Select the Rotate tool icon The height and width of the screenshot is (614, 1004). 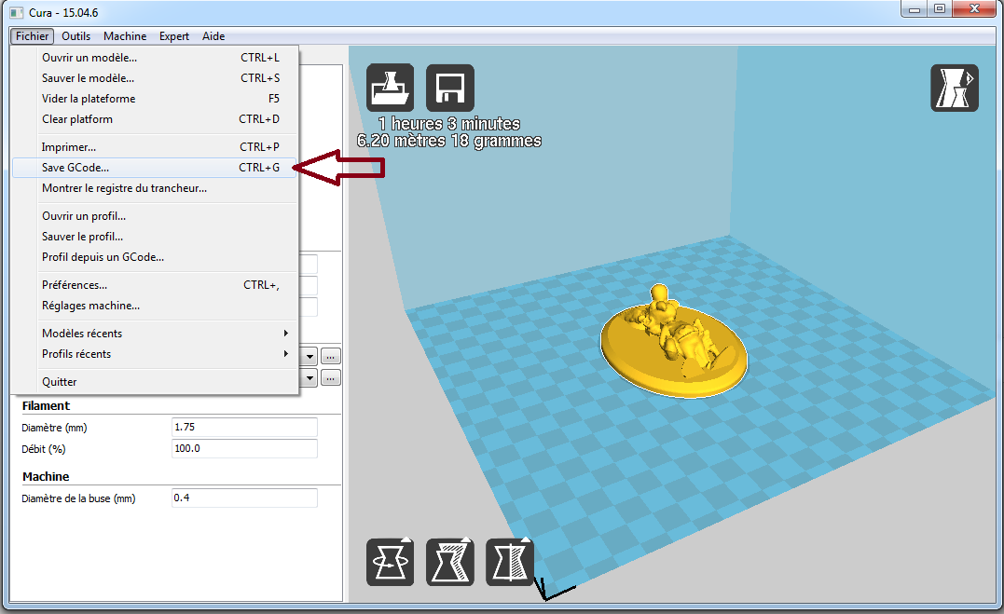tap(390, 562)
